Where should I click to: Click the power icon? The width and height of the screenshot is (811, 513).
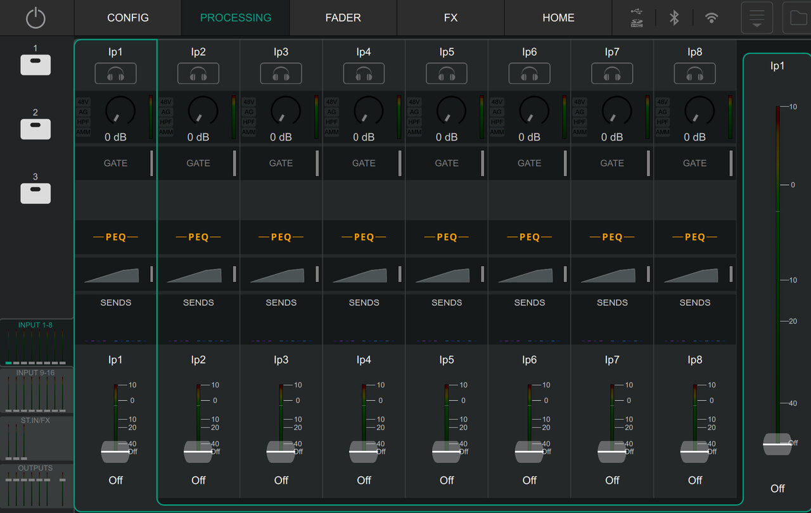[x=35, y=18]
